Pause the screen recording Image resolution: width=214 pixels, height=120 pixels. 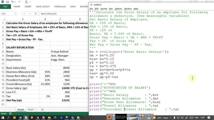click(x=114, y=119)
